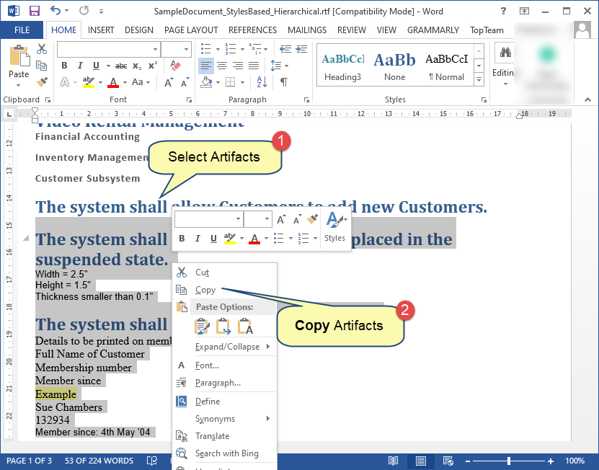Open the FILE tab

point(22,30)
